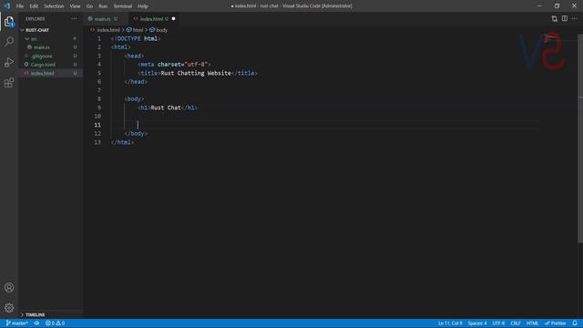Open the Extensions view icon

(9, 83)
